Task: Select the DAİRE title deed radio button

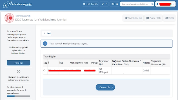Action: click(x=44, y=70)
